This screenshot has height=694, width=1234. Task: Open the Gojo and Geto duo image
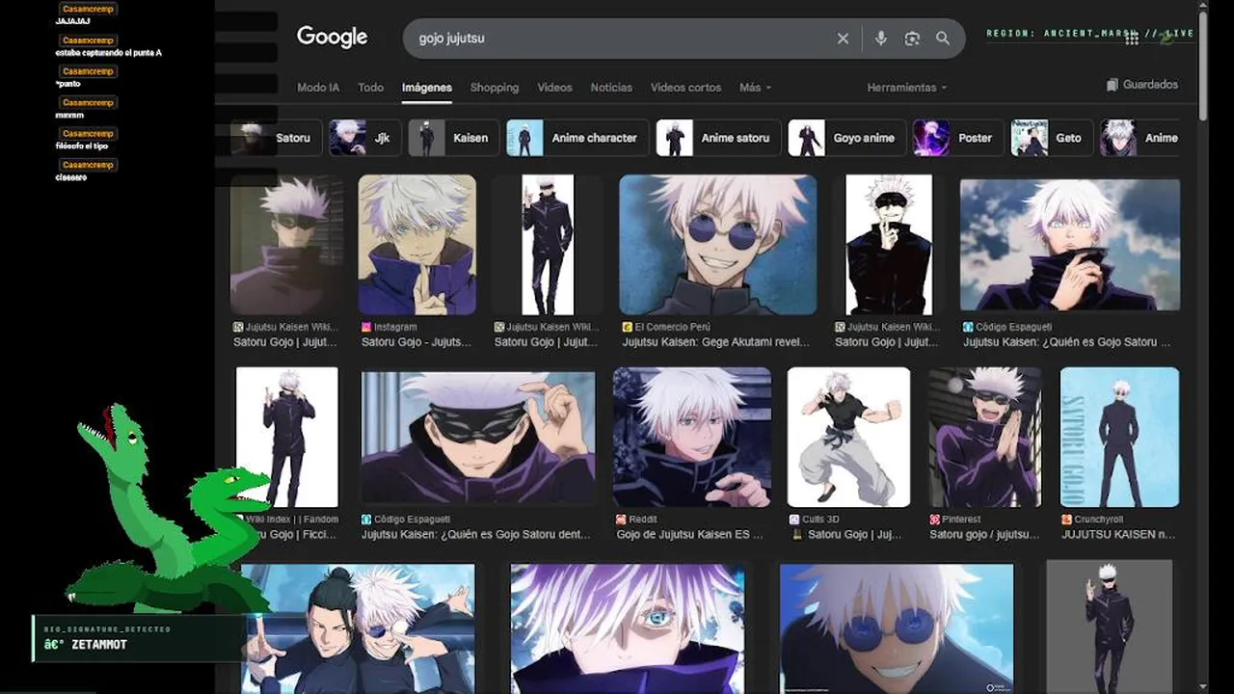coord(358,628)
